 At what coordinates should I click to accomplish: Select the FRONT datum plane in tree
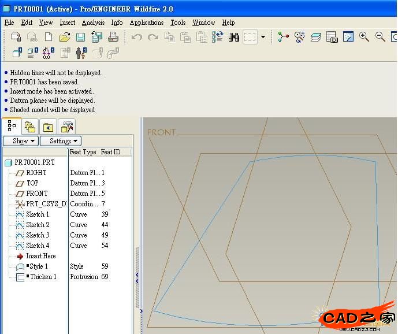[x=37, y=194]
